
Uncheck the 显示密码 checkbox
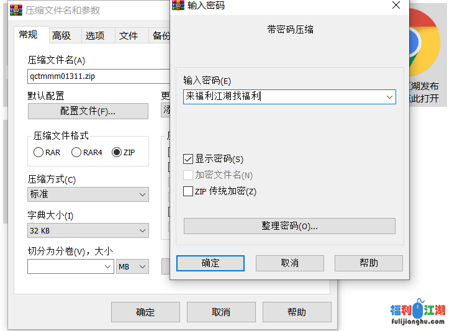pyautogui.click(x=189, y=159)
